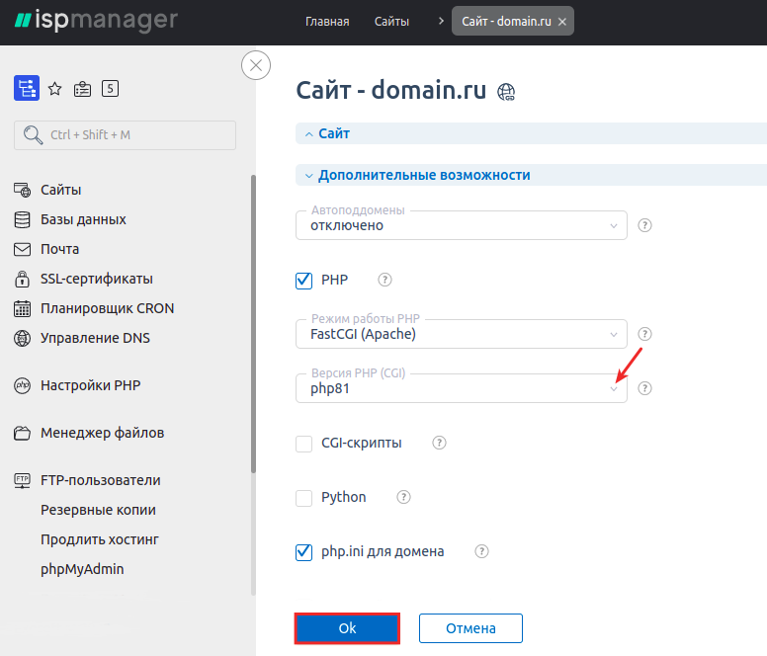Click the magnifier search icon

pyautogui.click(x=33, y=135)
